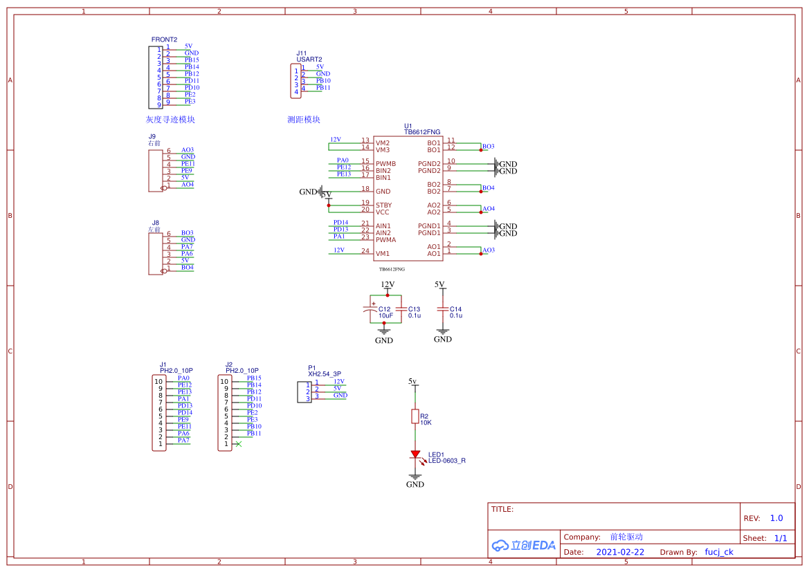
Task: Select the J2 connector body
Action: [x=224, y=413]
